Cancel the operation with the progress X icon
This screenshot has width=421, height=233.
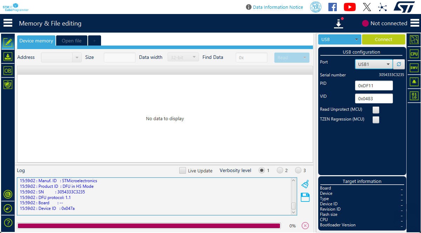click(305, 226)
